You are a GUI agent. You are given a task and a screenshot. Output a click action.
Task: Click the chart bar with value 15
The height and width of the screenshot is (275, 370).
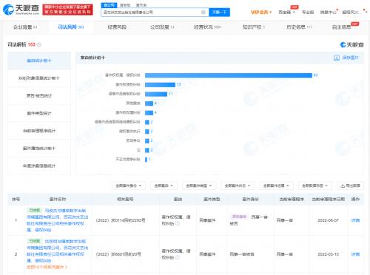[x=160, y=84]
